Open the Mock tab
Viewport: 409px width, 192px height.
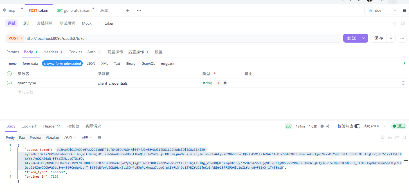point(87,23)
